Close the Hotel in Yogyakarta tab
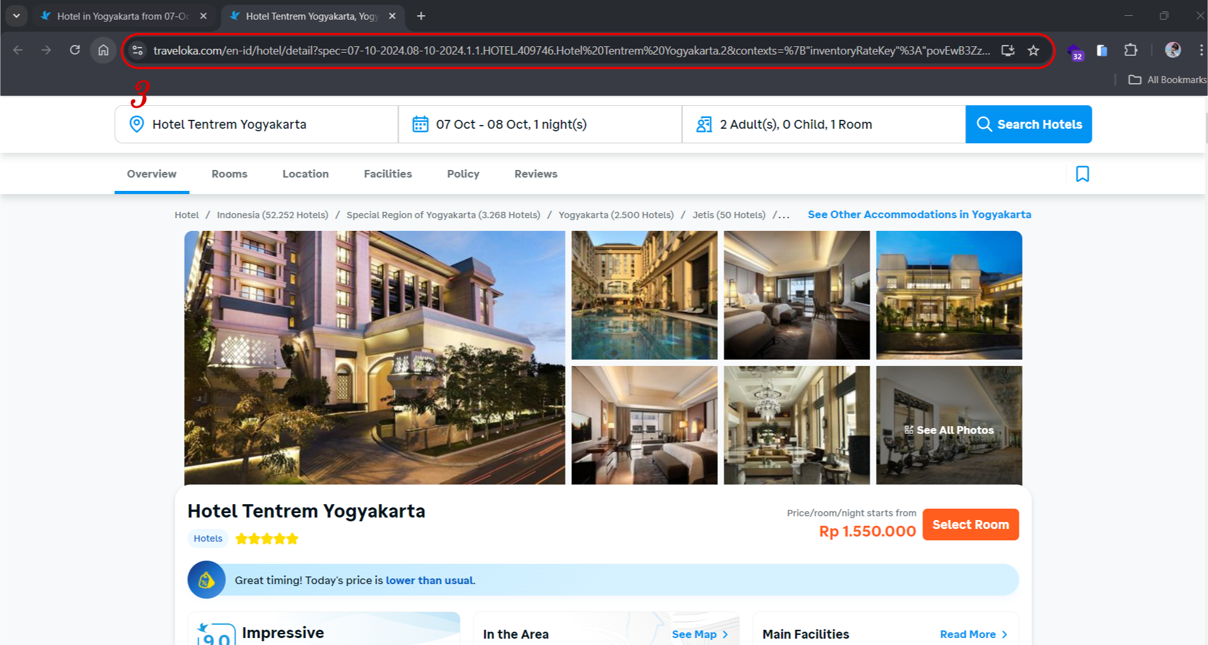 [203, 16]
